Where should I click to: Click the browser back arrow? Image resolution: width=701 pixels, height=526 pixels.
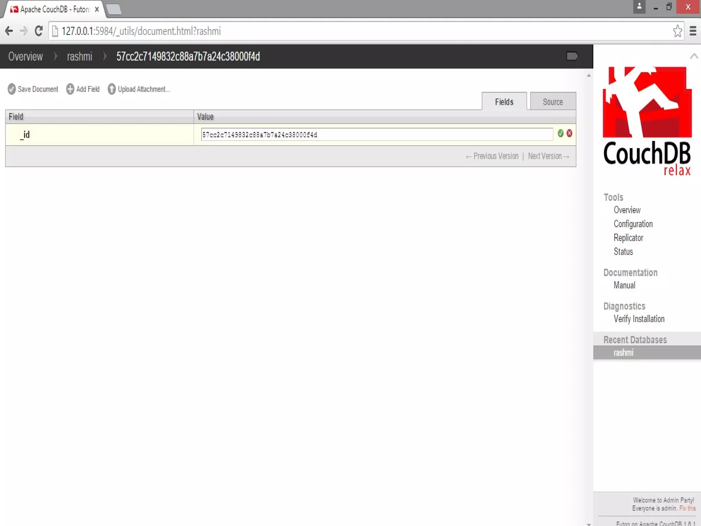pos(9,31)
